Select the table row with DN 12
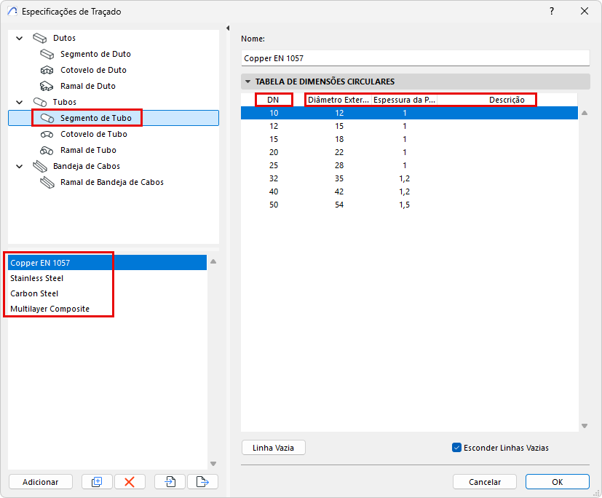 [x=409, y=126]
